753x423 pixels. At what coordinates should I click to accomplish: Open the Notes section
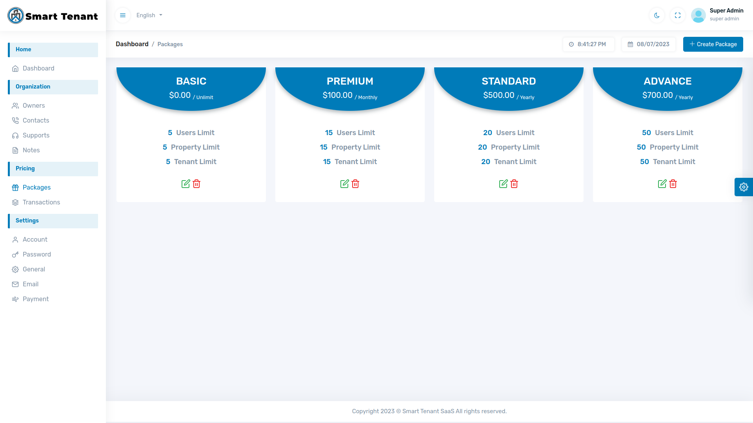coord(31,150)
